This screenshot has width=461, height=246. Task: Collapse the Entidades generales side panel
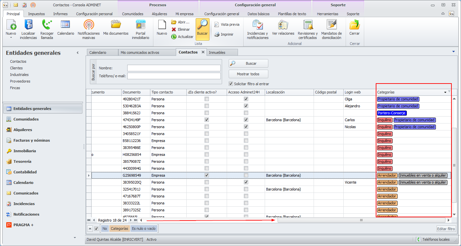pyautogui.click(x=78, y=53)
